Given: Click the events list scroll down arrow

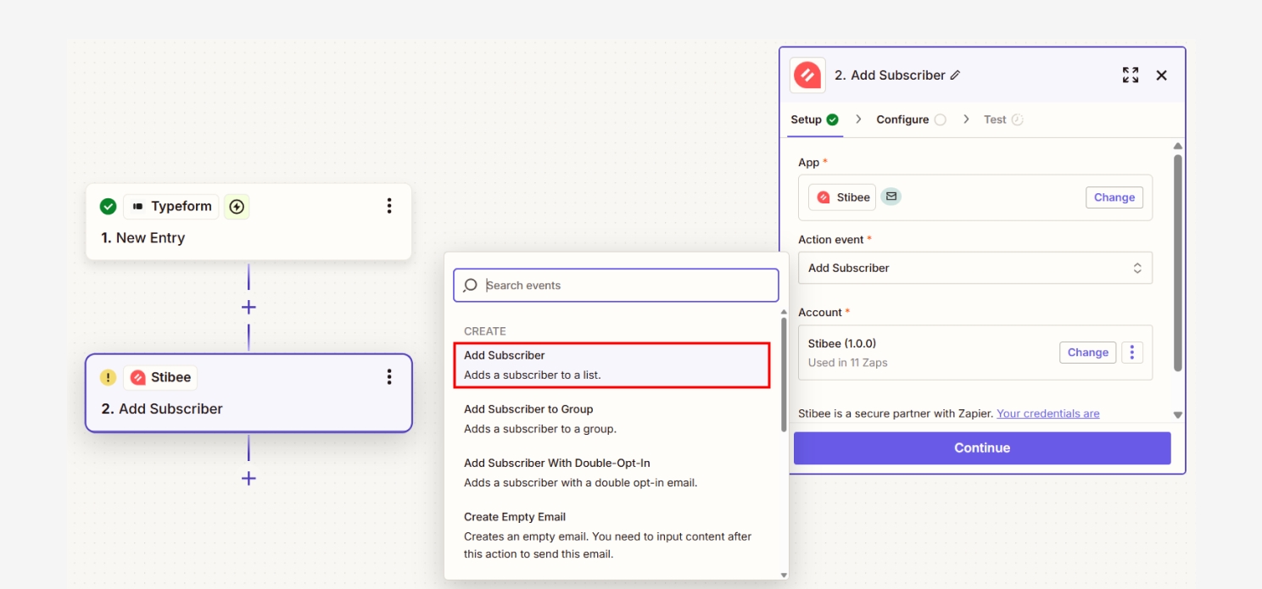Looking at the screenshot, I should coord(784,575).
